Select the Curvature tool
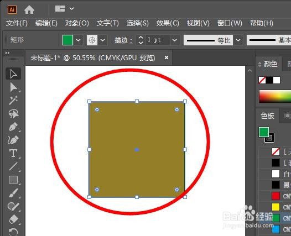The height and width of the screenshot is (236, 291). (13, 140)
